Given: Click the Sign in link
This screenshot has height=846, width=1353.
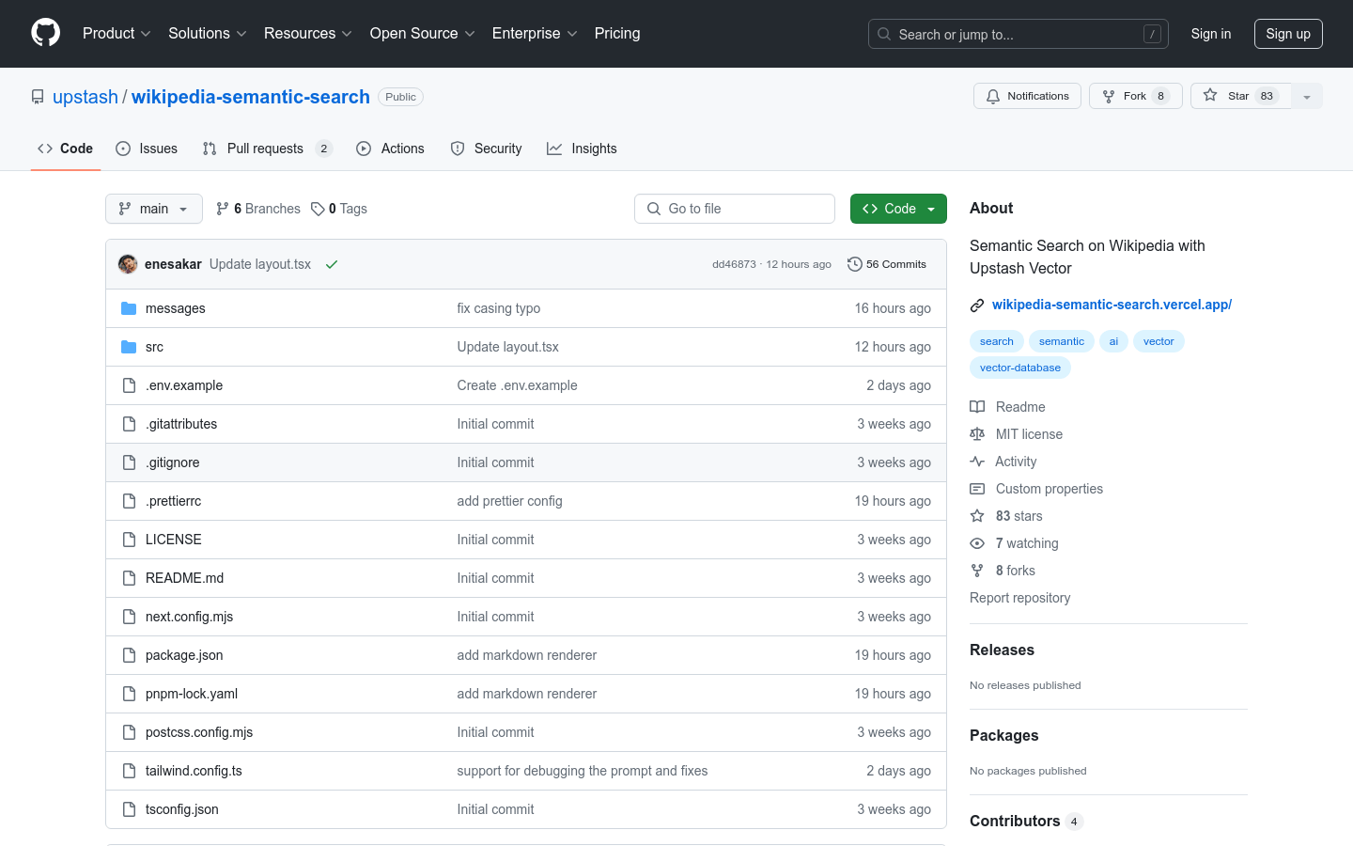Looking at the screenshot, I should click(1210, 34).
